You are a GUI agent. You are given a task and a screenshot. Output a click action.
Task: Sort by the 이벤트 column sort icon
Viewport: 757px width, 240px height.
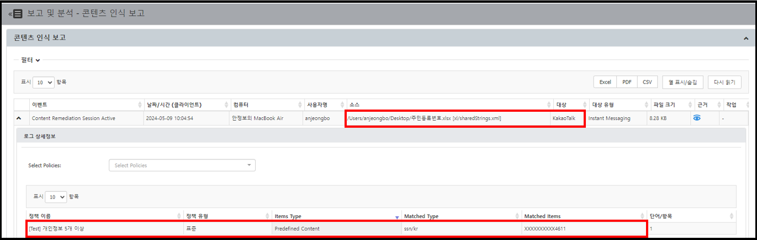click(139, 105)
